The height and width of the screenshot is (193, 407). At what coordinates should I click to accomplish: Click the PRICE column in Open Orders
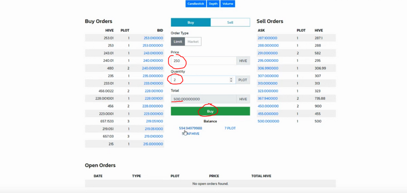(214, 176)
